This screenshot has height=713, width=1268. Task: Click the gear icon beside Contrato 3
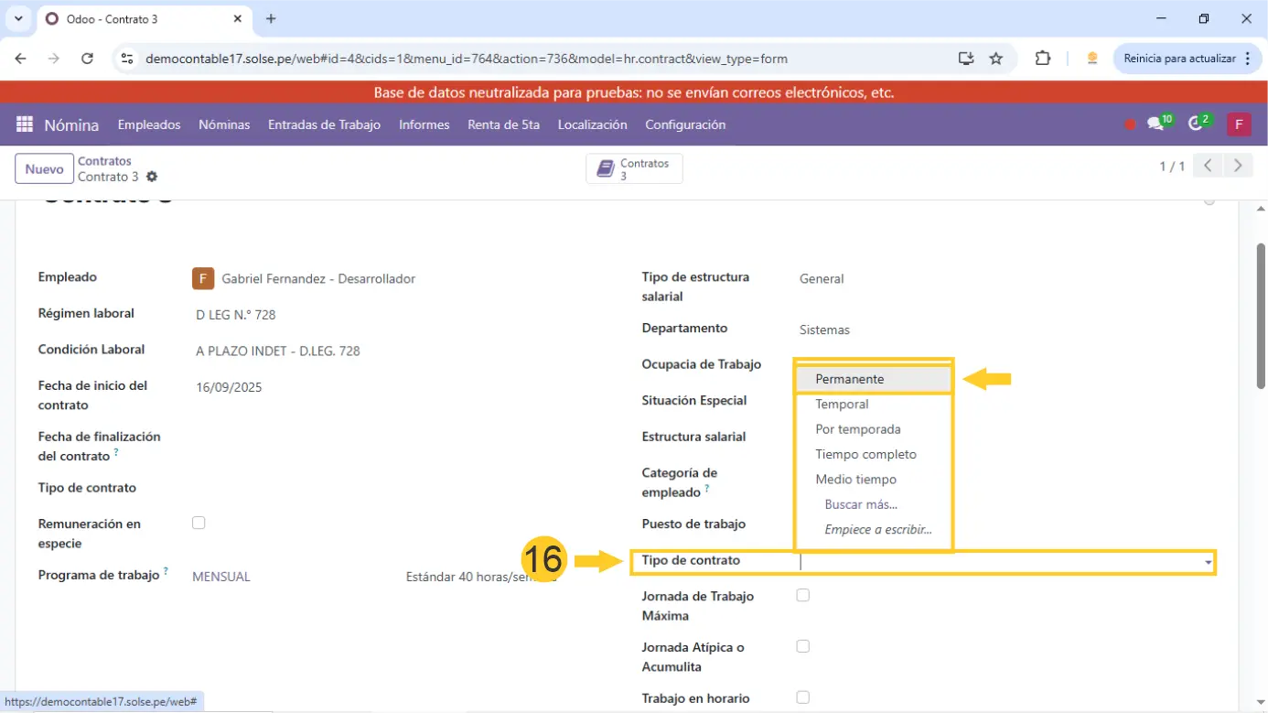152,177
